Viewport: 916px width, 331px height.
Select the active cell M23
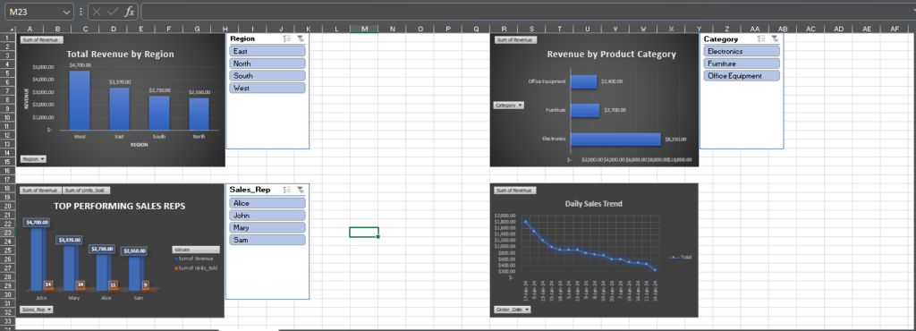(364, 232)
